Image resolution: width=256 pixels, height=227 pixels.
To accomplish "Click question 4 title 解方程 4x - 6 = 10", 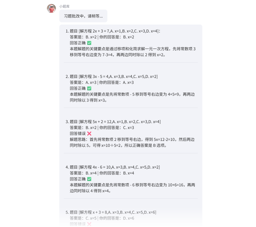I will coord(115,167).
